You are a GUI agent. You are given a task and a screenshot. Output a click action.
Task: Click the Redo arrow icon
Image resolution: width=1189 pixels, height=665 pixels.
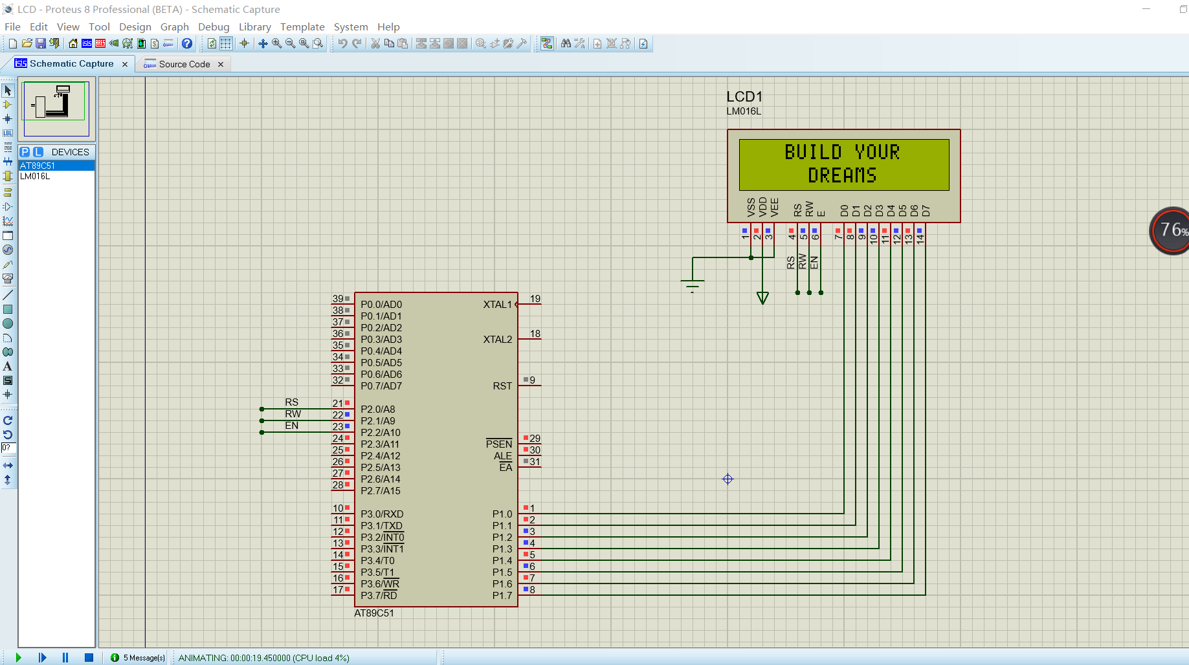click(357, 43)
